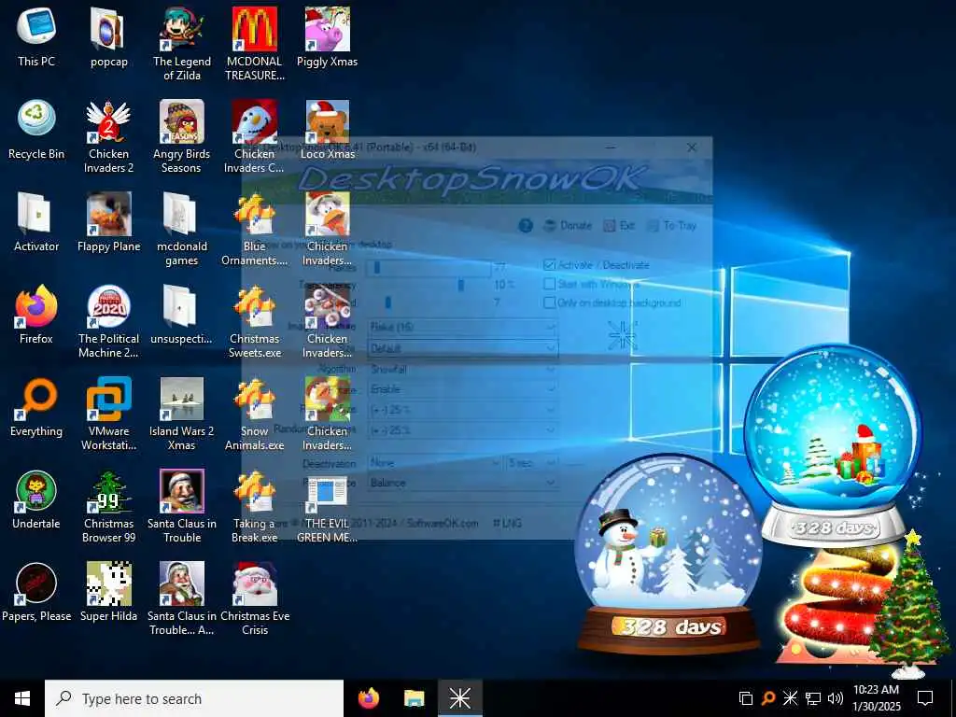Select the Piggly Xmas shortcut

click(x=328, y=37)
